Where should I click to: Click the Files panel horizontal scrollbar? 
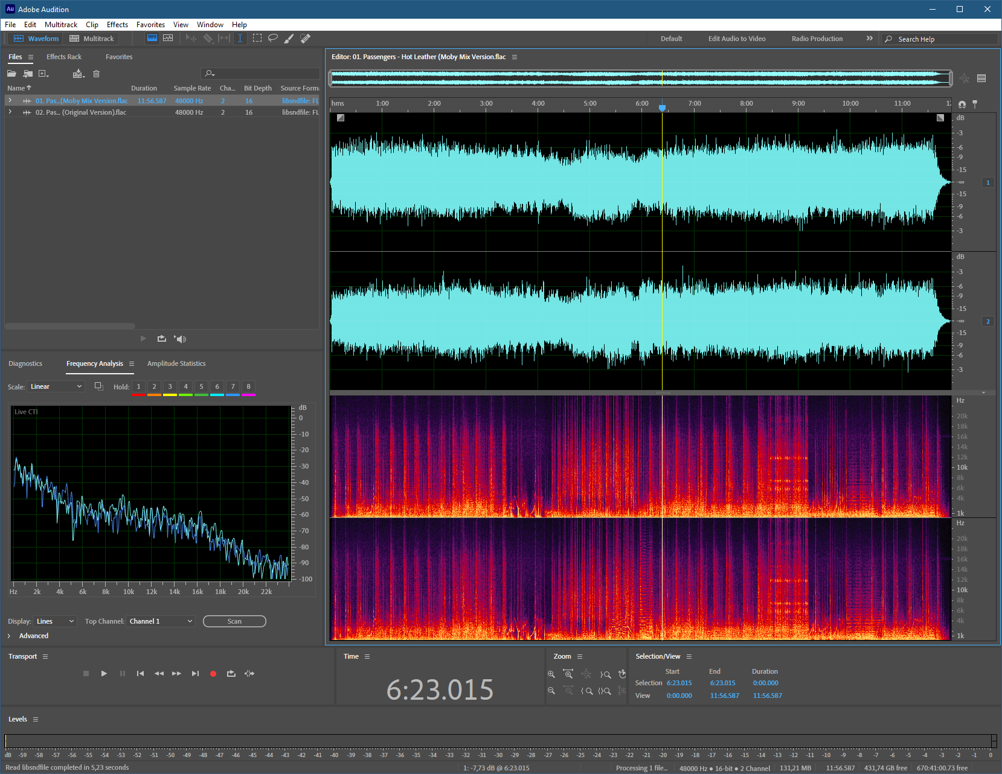70,326
